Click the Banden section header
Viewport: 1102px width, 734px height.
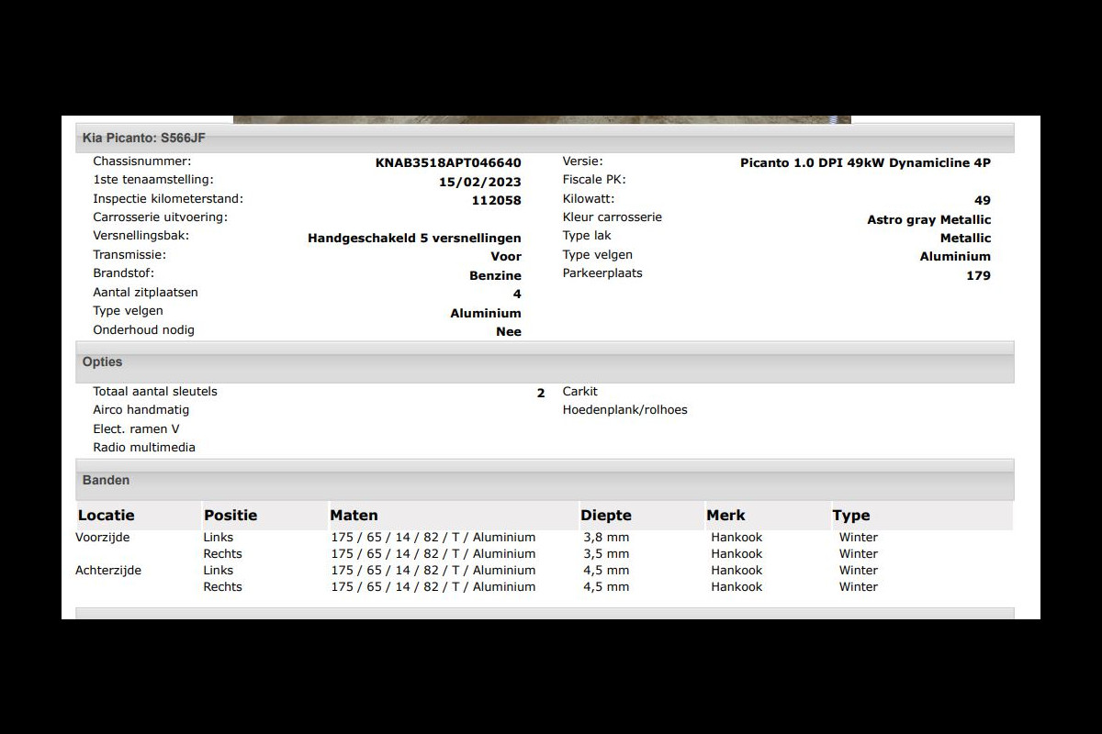click(x=106, y=481)
